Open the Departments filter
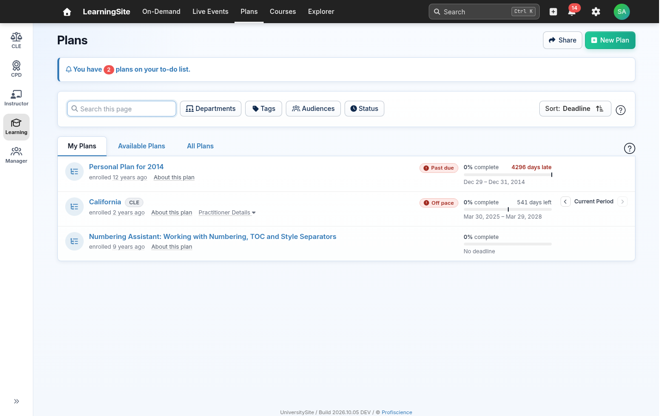The width and height of the screenshot is (666, 416). pyautogui.click(x=210, y=109)
